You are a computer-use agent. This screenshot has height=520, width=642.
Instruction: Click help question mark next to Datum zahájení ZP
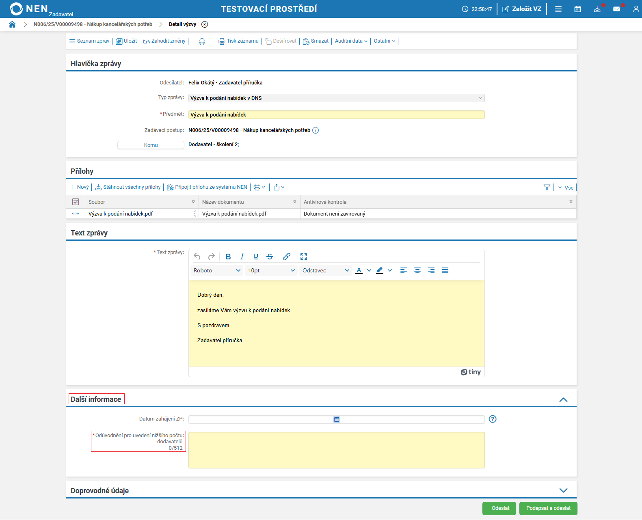493,419
